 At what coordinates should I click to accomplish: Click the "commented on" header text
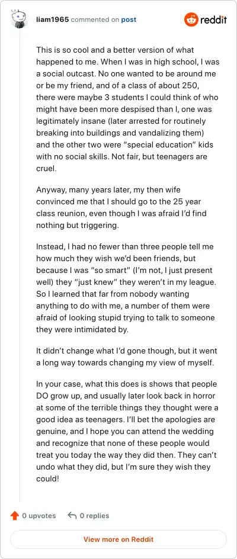pyautogui.click(x=95, y=20)
